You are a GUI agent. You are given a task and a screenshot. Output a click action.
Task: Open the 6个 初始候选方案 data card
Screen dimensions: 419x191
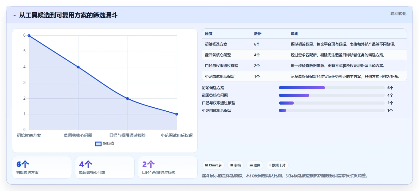pyautogui.click(x=42, y=167)
